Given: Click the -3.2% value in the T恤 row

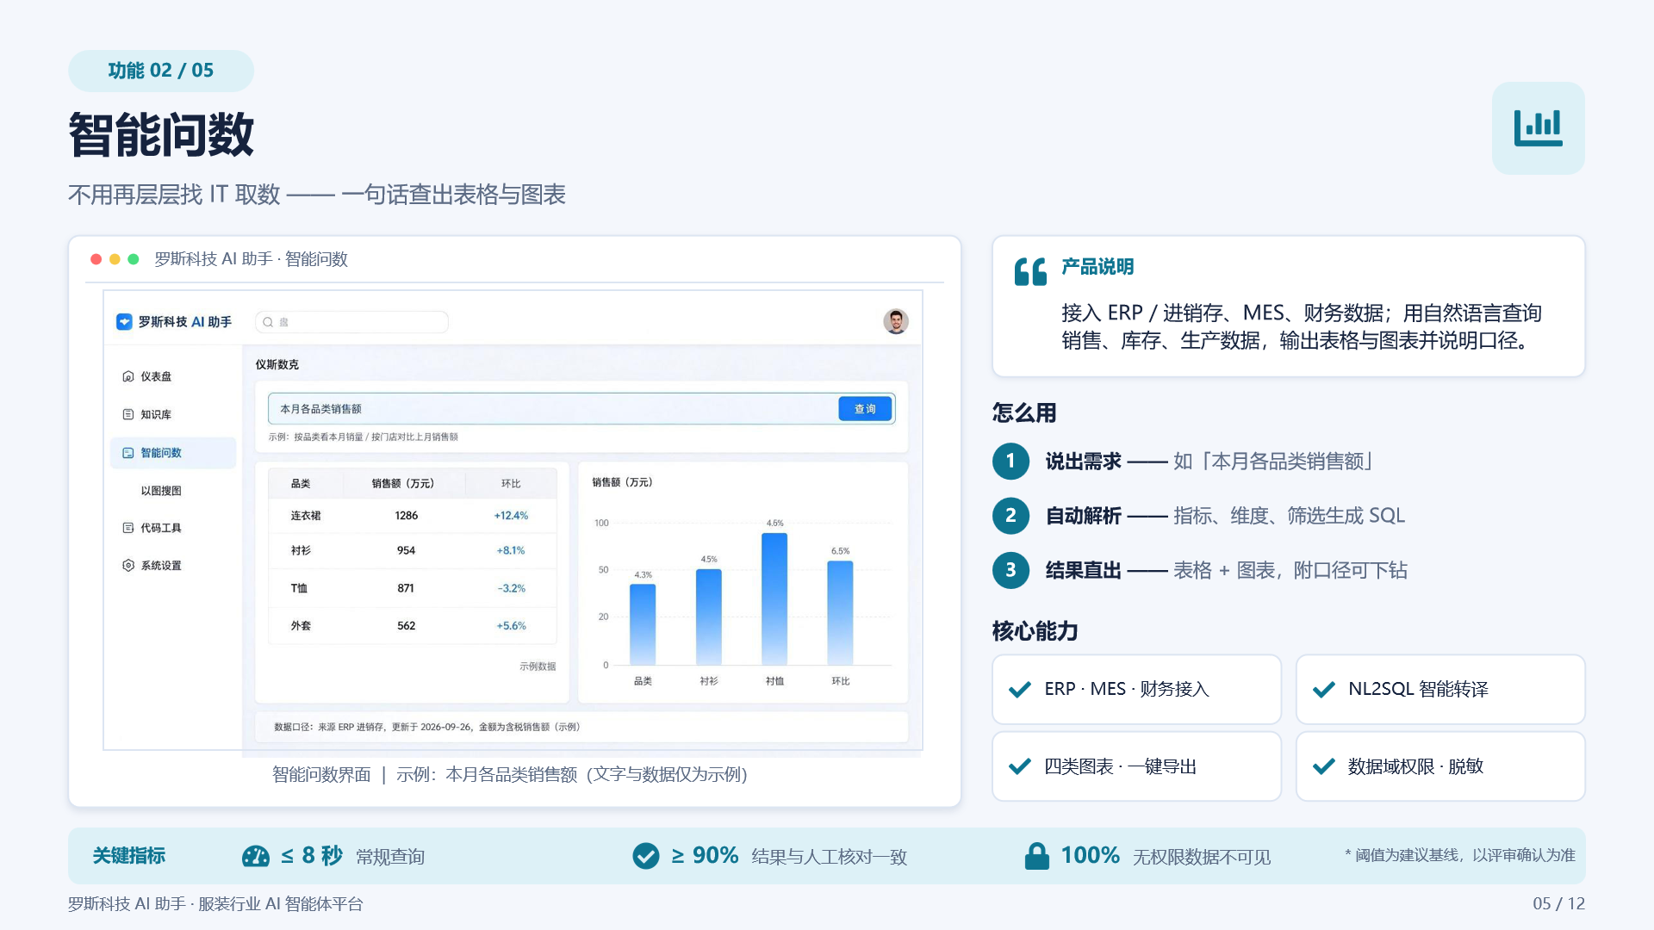Looking at the screenshot, I should (511, 588).
